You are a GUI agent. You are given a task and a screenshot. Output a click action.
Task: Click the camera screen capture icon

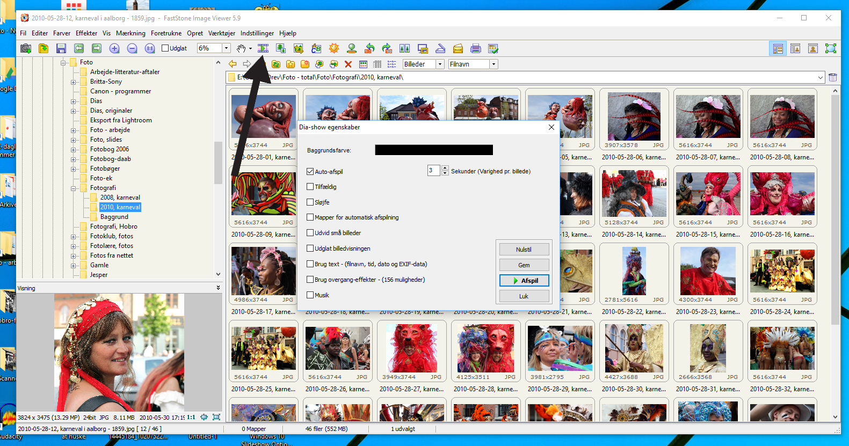tap(25, 49)
